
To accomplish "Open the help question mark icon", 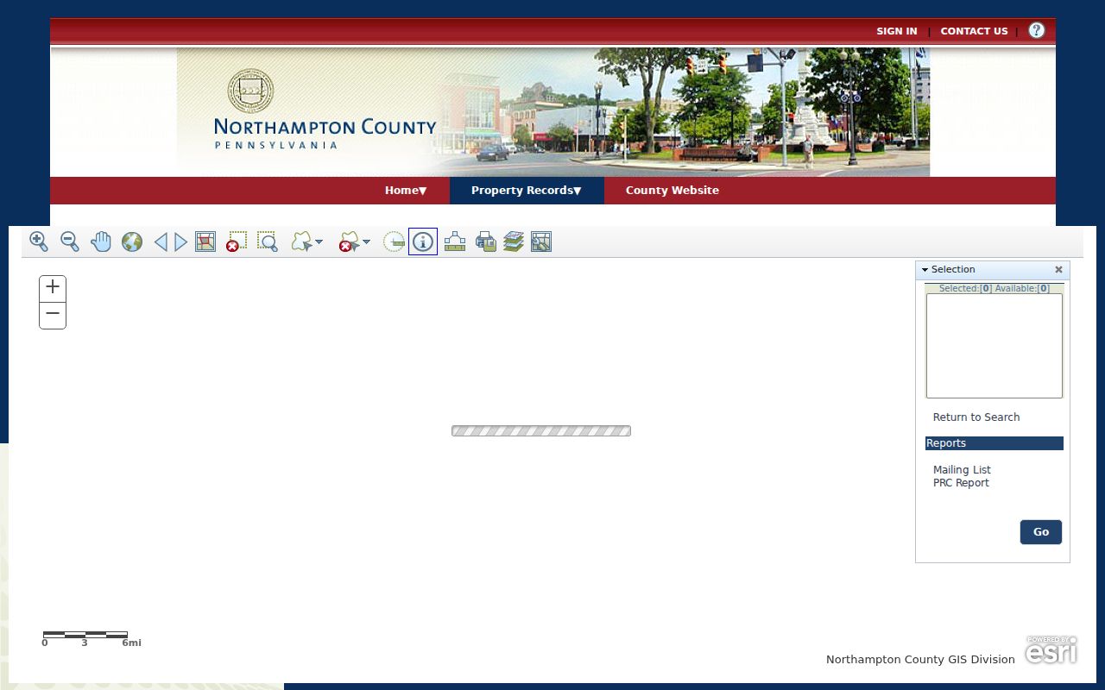I will pyautogui.click(x=1037, y=30).
